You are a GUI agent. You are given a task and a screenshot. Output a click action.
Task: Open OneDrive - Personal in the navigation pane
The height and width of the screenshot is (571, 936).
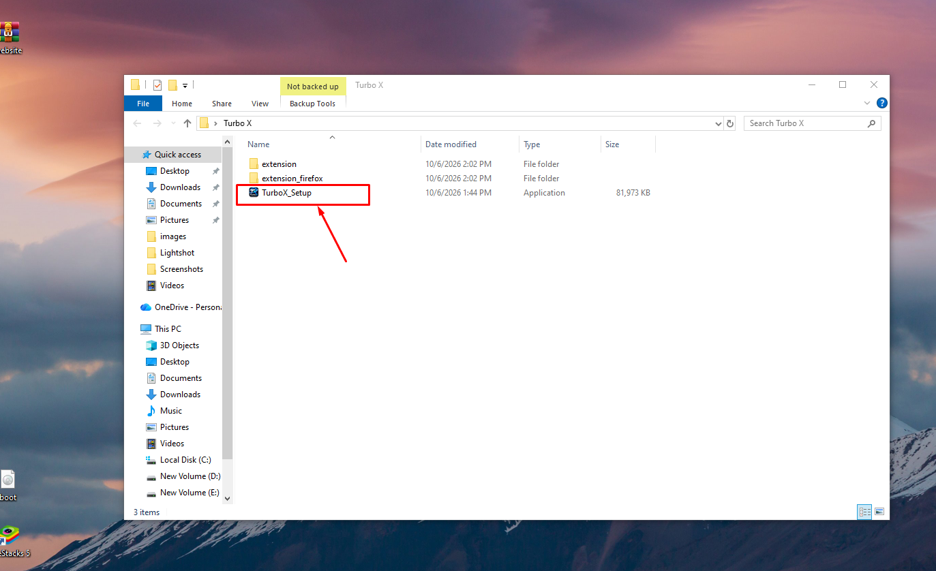pyautogui.click(x=181, y=307)
